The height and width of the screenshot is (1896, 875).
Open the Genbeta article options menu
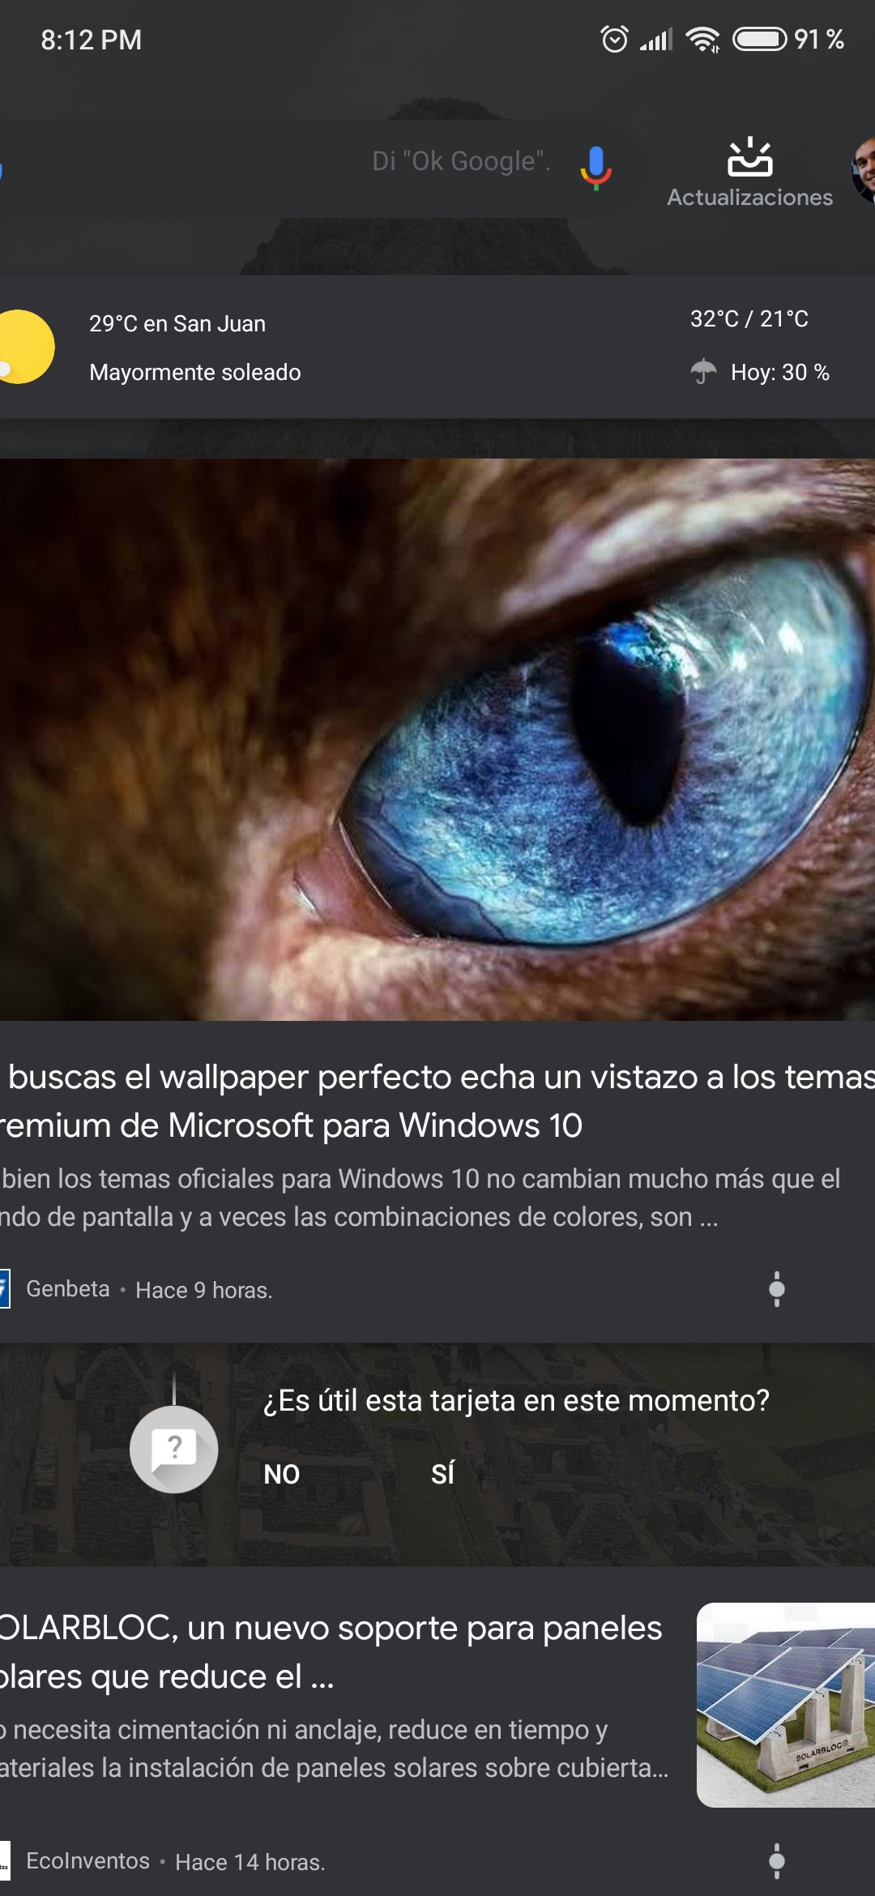tap(776, 1289)
